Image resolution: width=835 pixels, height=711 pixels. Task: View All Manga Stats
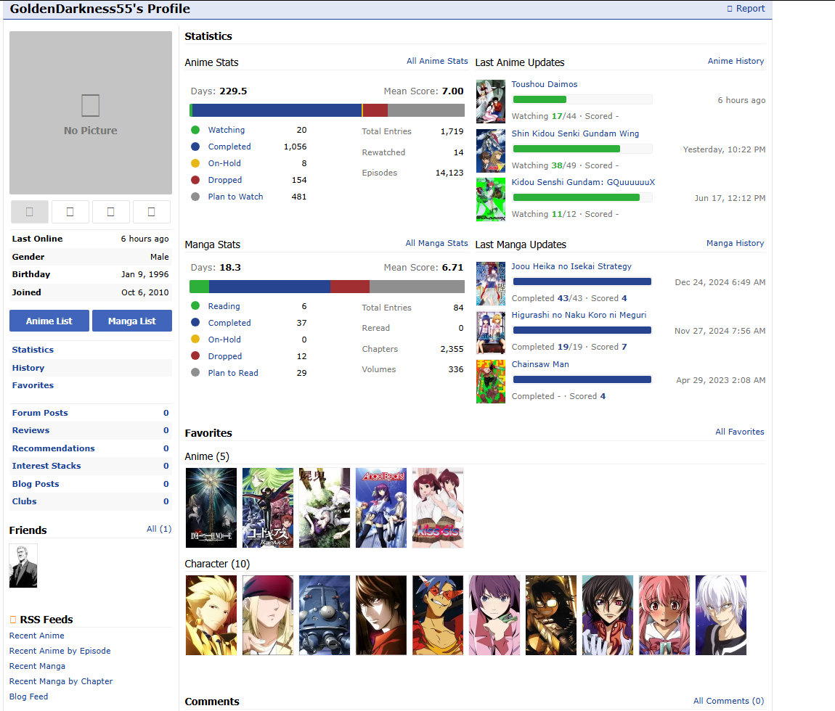pyautogui.click(x=436, y=243)
